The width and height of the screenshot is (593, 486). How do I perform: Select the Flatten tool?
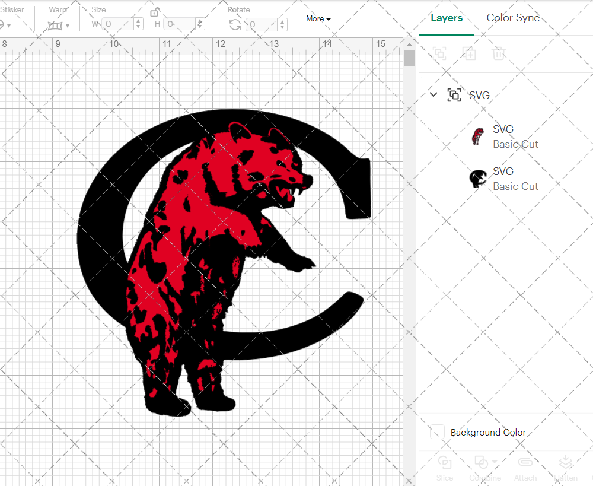(x=566, y=467)
